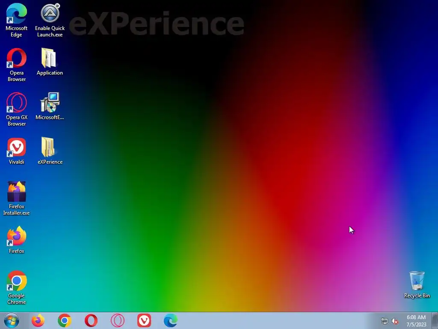Screen dimensions: 438x329
Task: Open the muted volume tray icon
Action: [395, 321]
